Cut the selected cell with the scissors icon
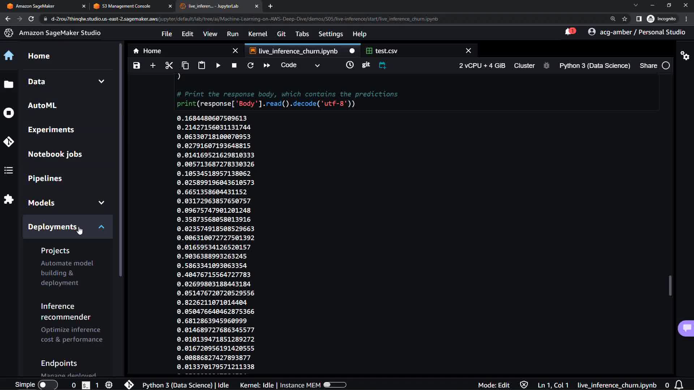The width and height of the screenshot is (694, 390). (x=169, y=65)
